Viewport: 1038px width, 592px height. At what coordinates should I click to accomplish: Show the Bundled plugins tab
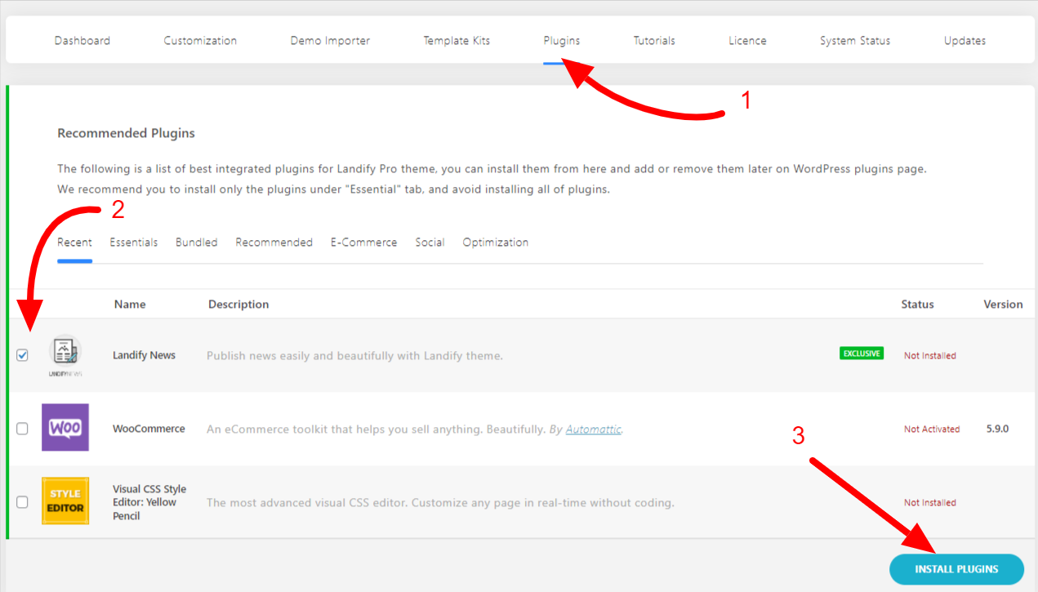point(197,243)
